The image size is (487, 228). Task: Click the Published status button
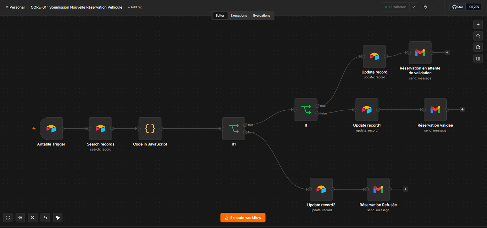(x=396, y=7)
